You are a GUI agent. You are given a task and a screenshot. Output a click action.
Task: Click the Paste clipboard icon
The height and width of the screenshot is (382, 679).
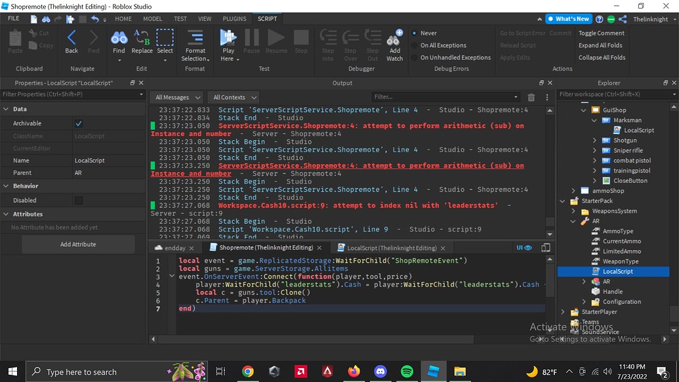[15, 38]
